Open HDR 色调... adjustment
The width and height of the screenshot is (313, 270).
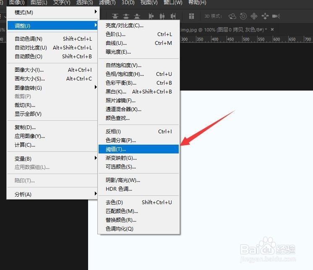[139, 189]
